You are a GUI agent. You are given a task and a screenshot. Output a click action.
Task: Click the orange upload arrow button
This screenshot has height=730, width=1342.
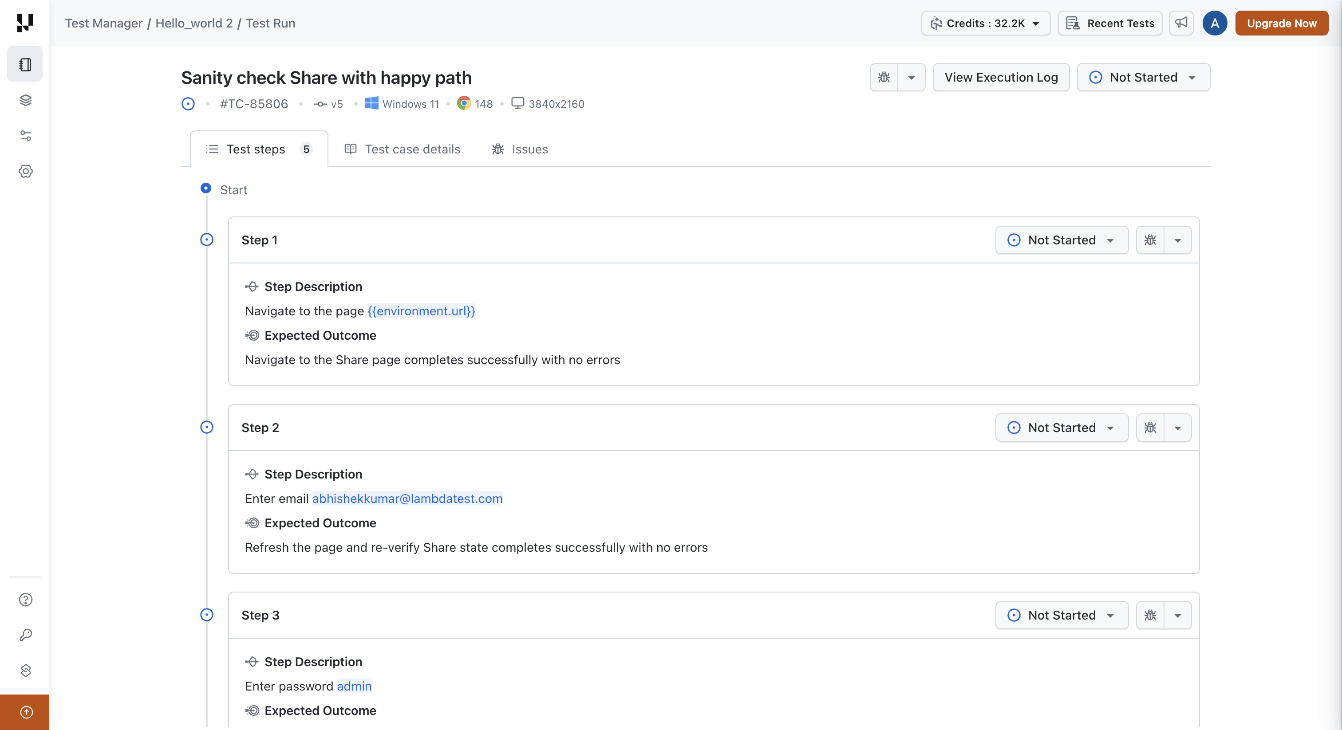point(24,712)
